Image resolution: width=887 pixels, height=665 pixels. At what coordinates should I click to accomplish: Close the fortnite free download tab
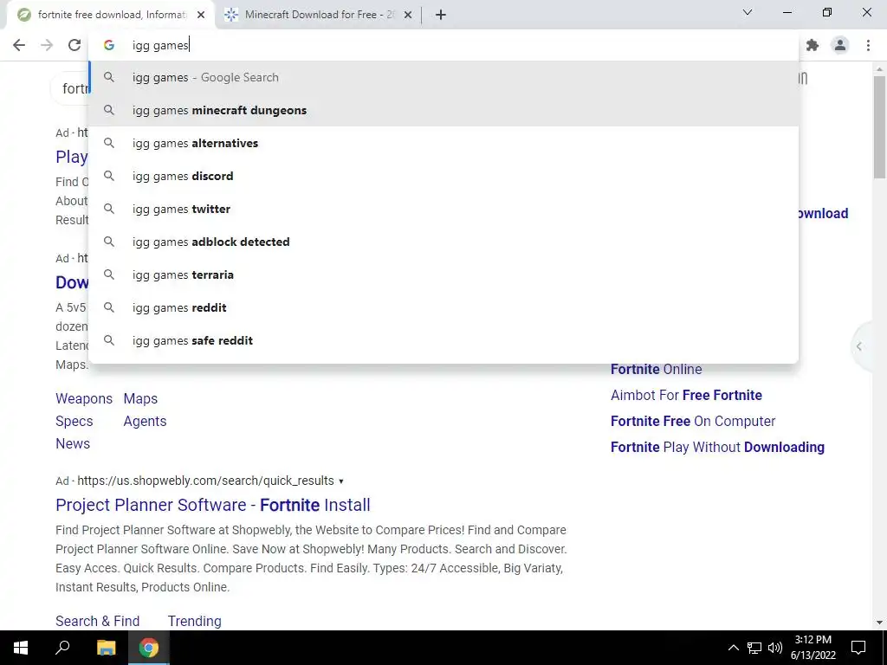[201, 16]
